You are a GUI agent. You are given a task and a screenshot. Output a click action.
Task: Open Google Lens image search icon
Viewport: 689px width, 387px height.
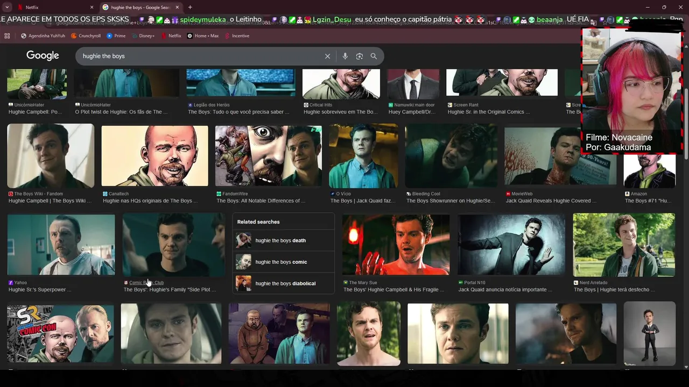tap(360, 56)
